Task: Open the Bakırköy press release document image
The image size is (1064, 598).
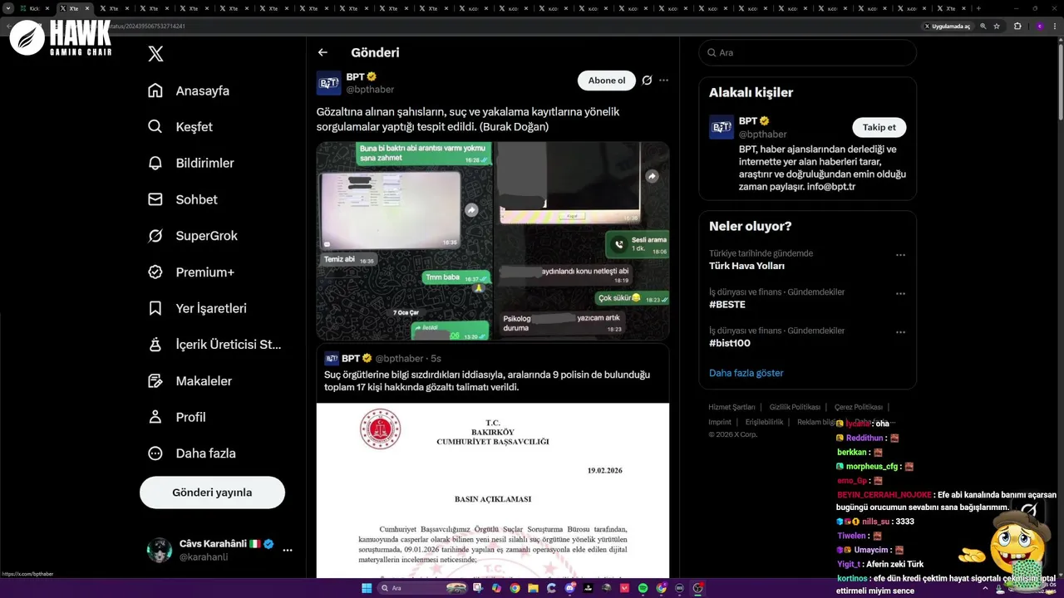Action: (x=493, y=490)
